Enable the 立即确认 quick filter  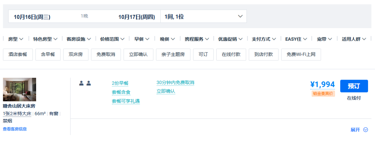tap(138, 55)
